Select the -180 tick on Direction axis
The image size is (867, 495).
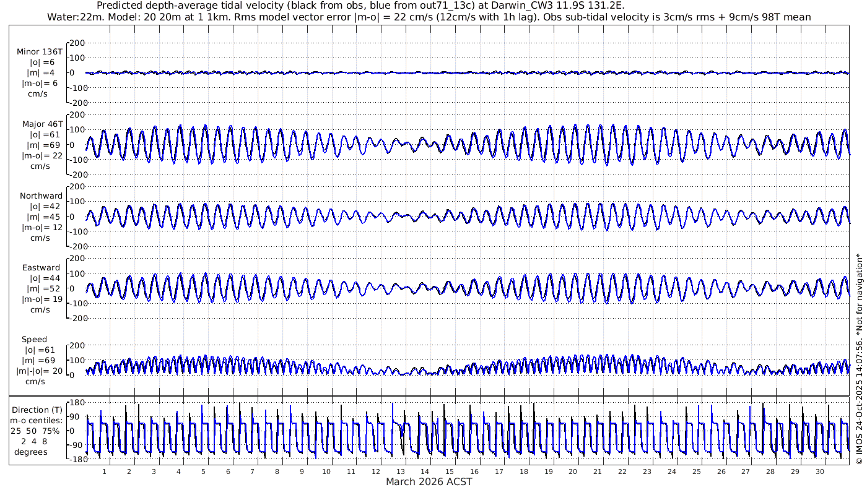point(76,459)
